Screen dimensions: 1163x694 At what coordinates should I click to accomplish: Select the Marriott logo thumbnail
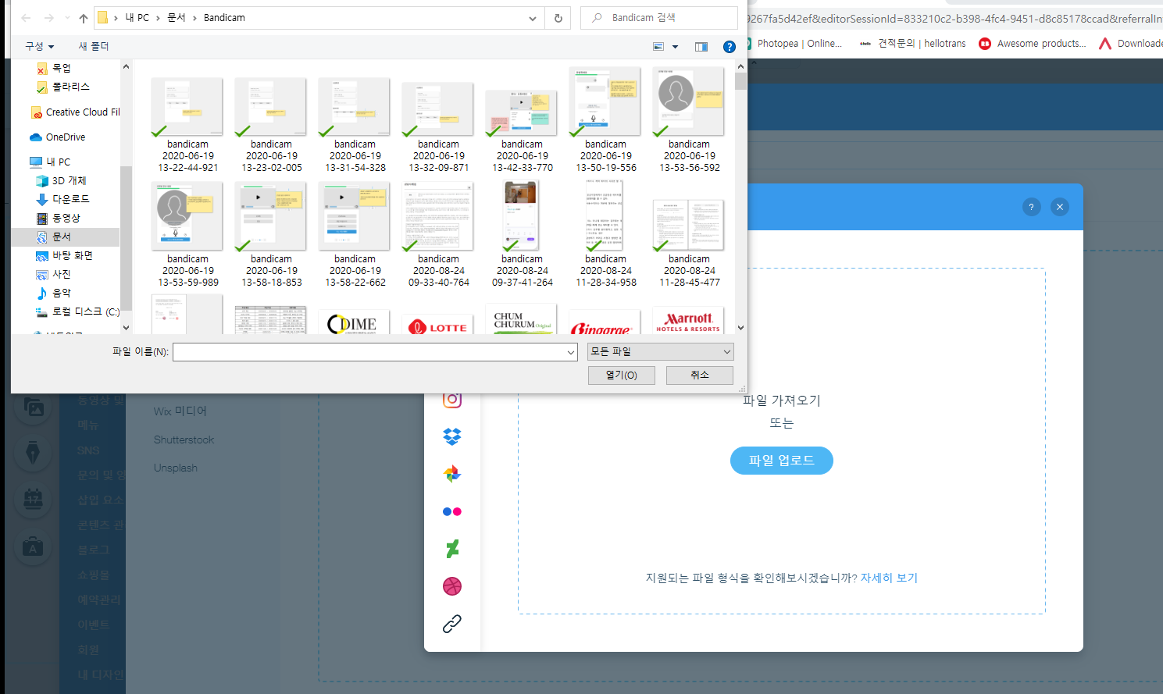click(x=689, y=322)
